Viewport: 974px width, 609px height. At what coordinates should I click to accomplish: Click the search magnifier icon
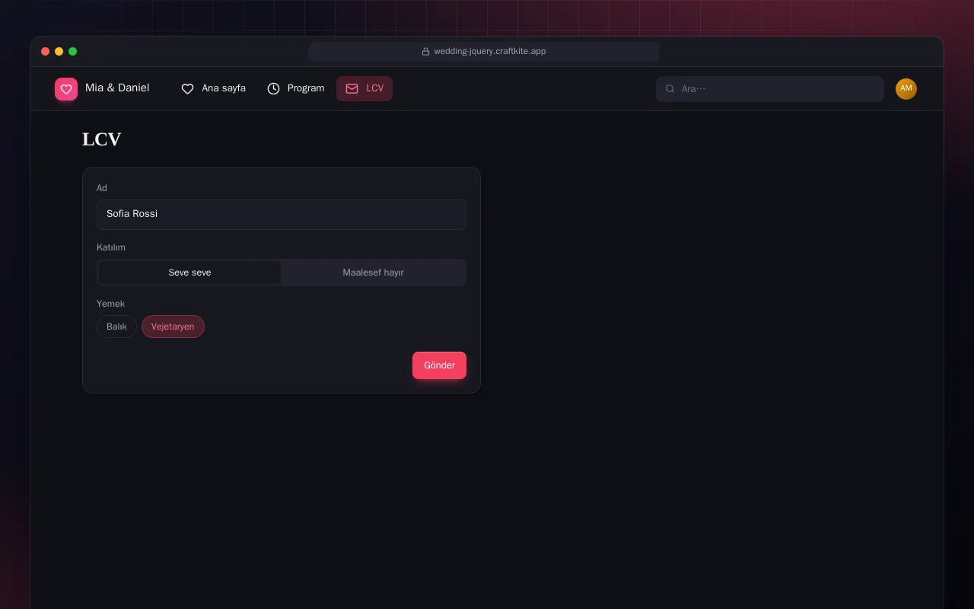coord(670,89)
